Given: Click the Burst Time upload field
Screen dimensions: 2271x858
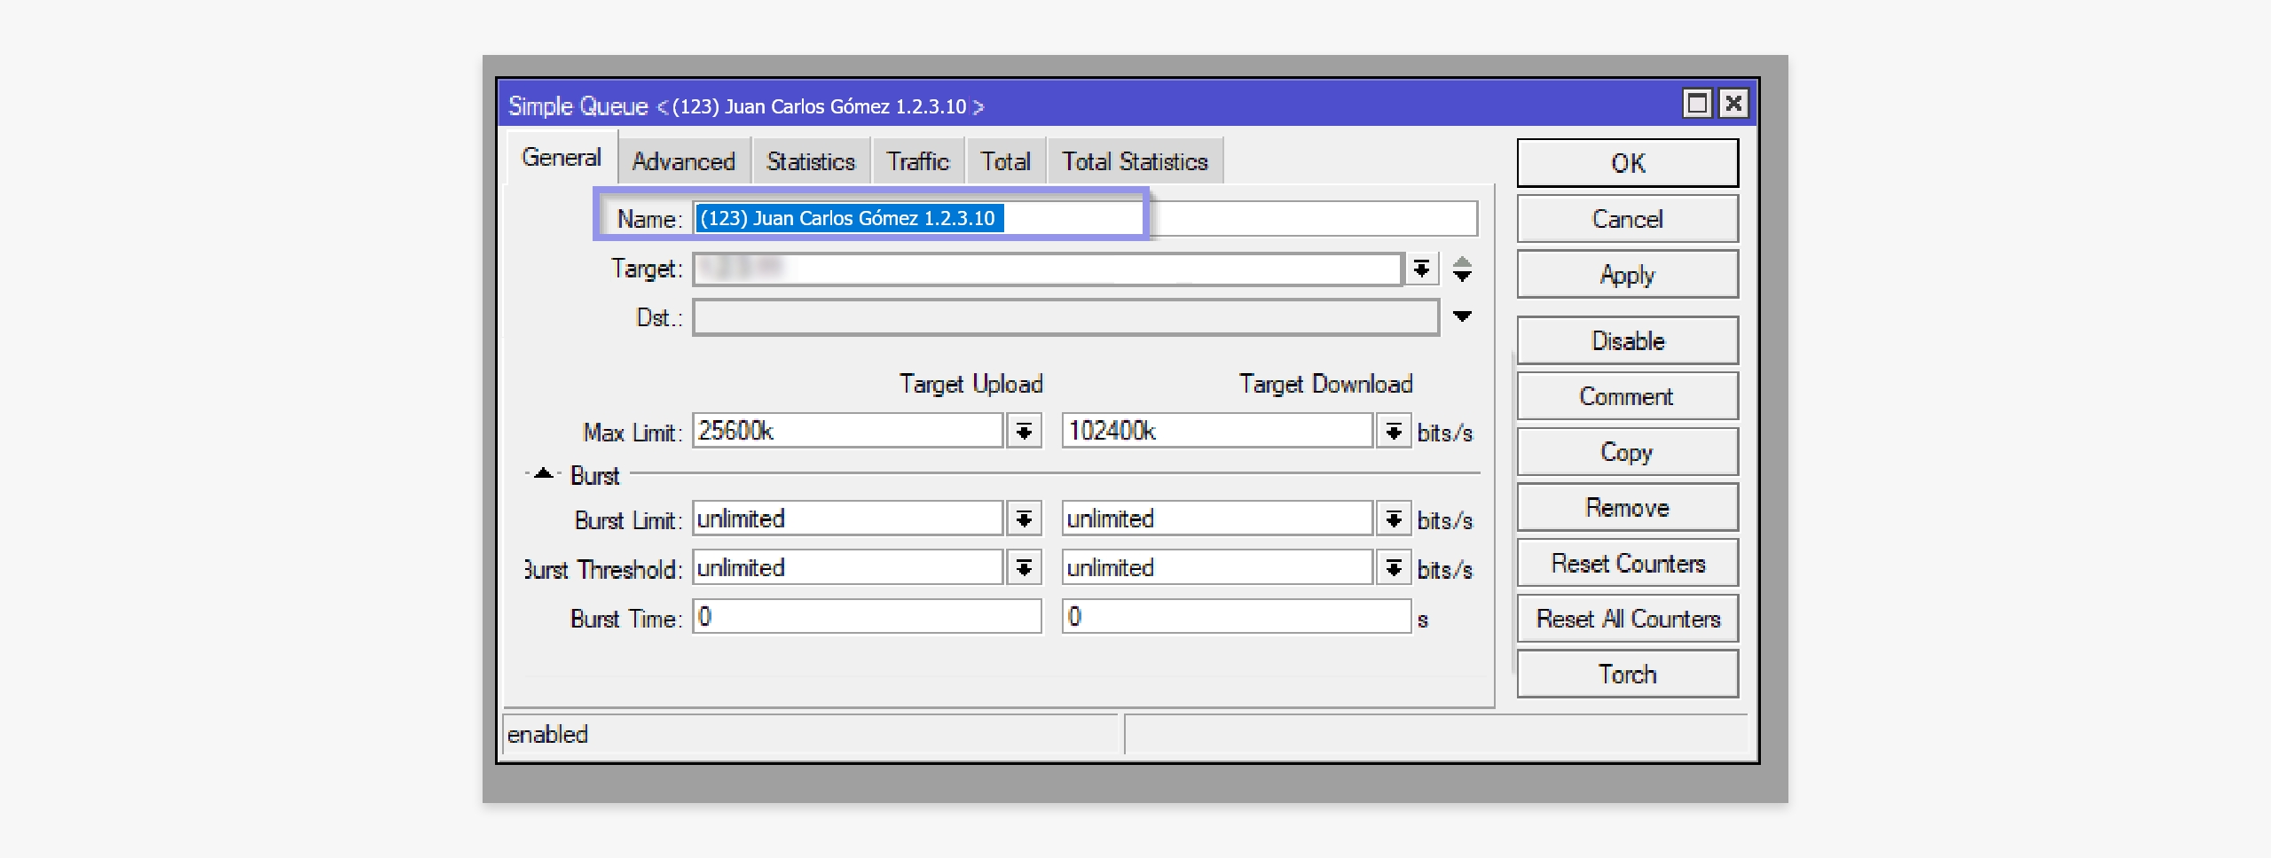Looking at the screenshot, I should coord(866,617).
